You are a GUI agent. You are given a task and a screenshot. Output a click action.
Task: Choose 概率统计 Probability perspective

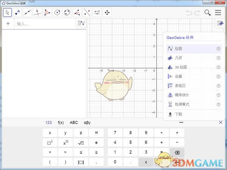tap(194, 95)
